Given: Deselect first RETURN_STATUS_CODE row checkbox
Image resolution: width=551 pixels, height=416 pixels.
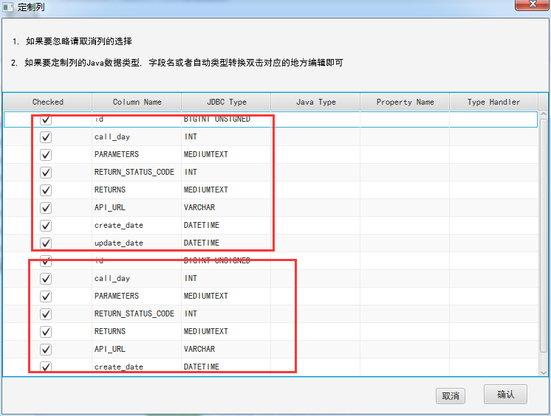Looking at the screenshot, I should (x=46, y=173).
